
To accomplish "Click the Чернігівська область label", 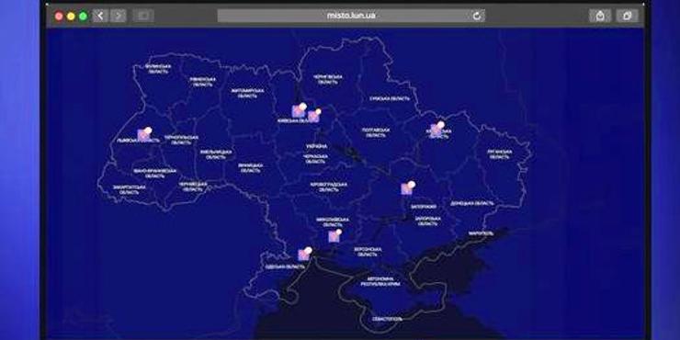I will (328, 79).
